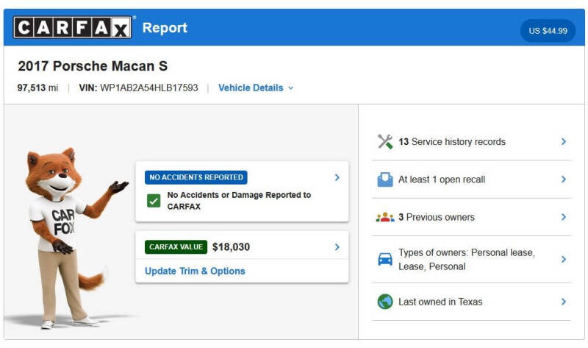Open the open recall row chevron
The image size is (588, 348).
click(563, 180)
